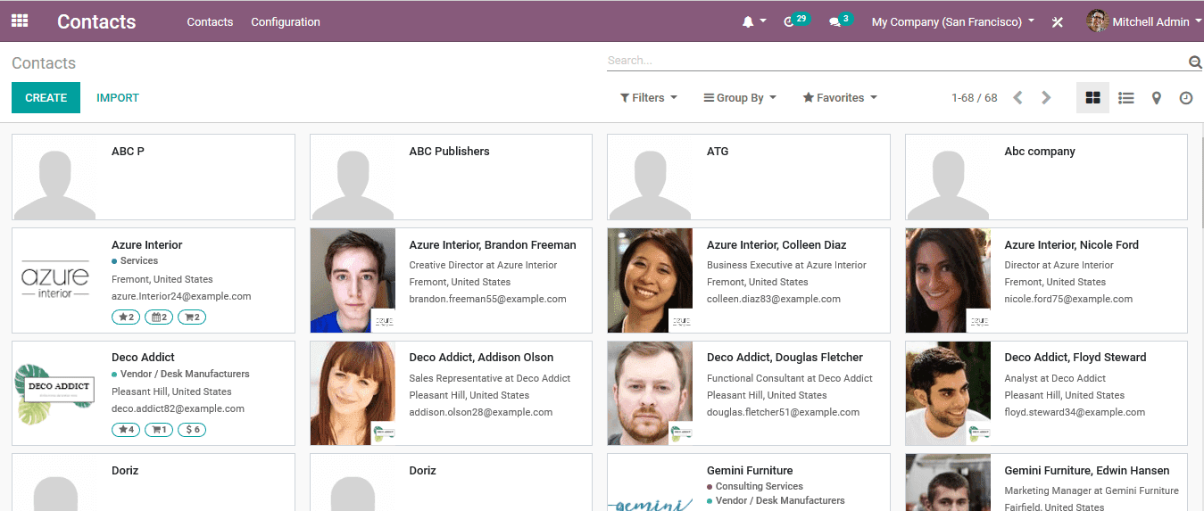Switch to list view
Viewport: 1204px width, 511px height.
point(1126,98)
